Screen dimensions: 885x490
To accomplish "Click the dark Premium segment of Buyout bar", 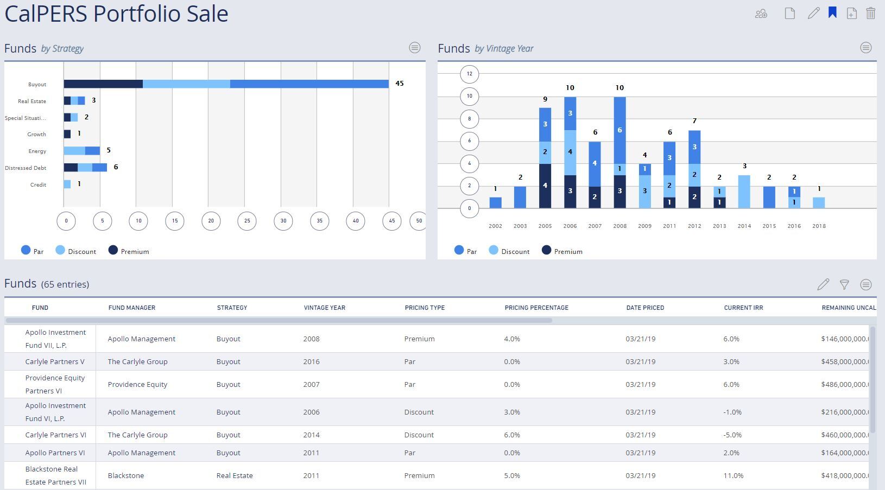I will click(103, 84).
